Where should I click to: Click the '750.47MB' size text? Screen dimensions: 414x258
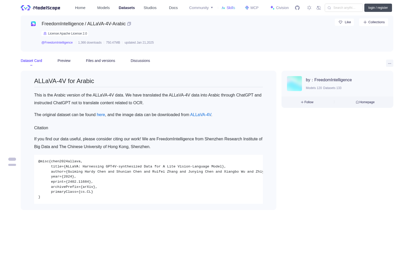113,43
